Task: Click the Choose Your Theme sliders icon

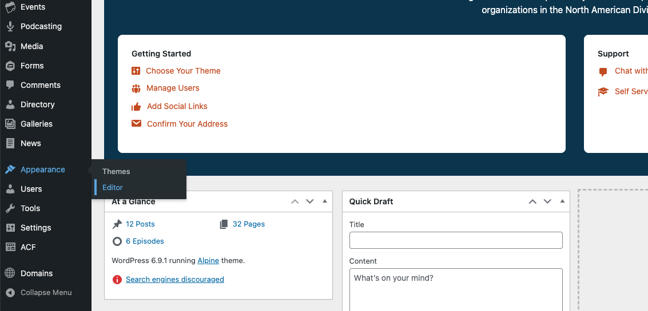Action: [136, 71]
